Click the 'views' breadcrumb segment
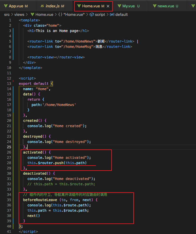Image resolution: width=196 pixels, height=234 pixels. [x=19, y=15]
